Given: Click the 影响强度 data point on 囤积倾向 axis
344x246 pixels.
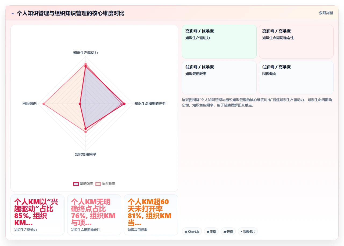Looking at the screenshot, I should coord(80,104).
